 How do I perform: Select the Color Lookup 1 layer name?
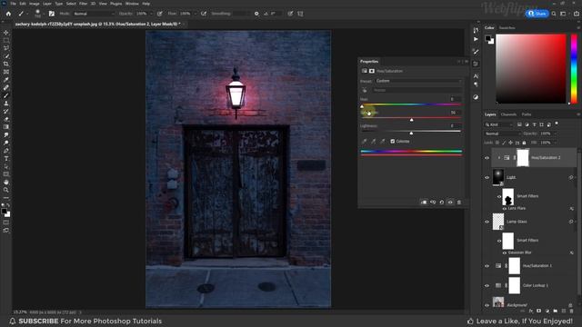tap(536, 285)
